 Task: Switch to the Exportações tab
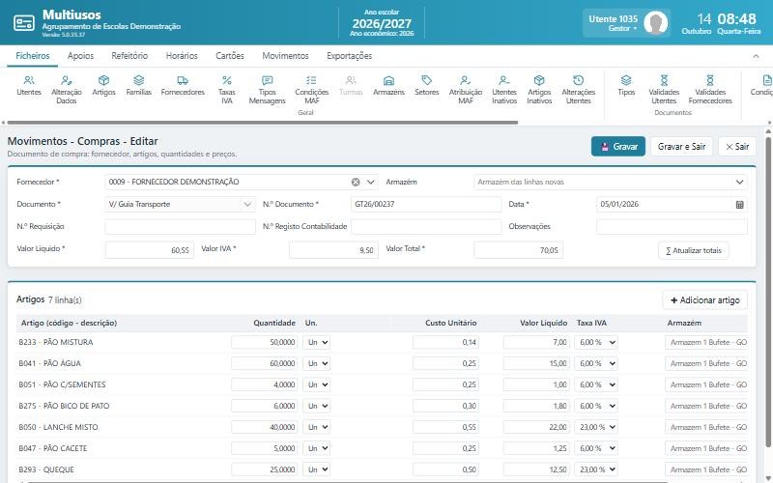coord(349,56)
